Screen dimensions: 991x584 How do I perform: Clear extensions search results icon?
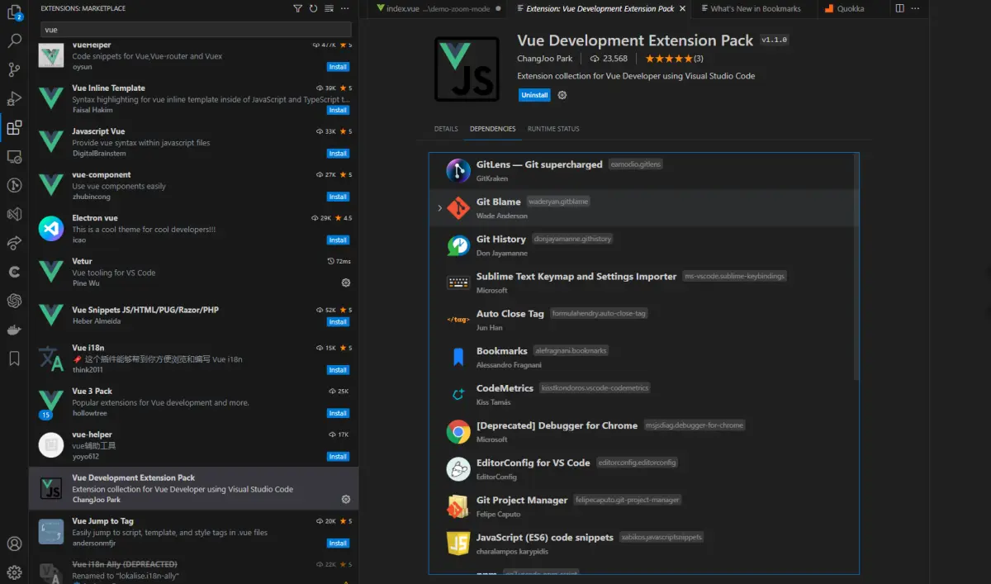[330, 8]
